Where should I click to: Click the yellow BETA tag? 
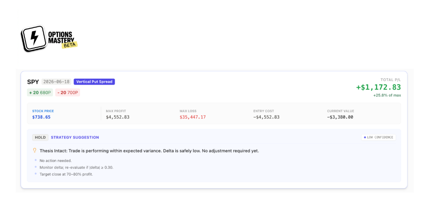click(x=70, y=45)
